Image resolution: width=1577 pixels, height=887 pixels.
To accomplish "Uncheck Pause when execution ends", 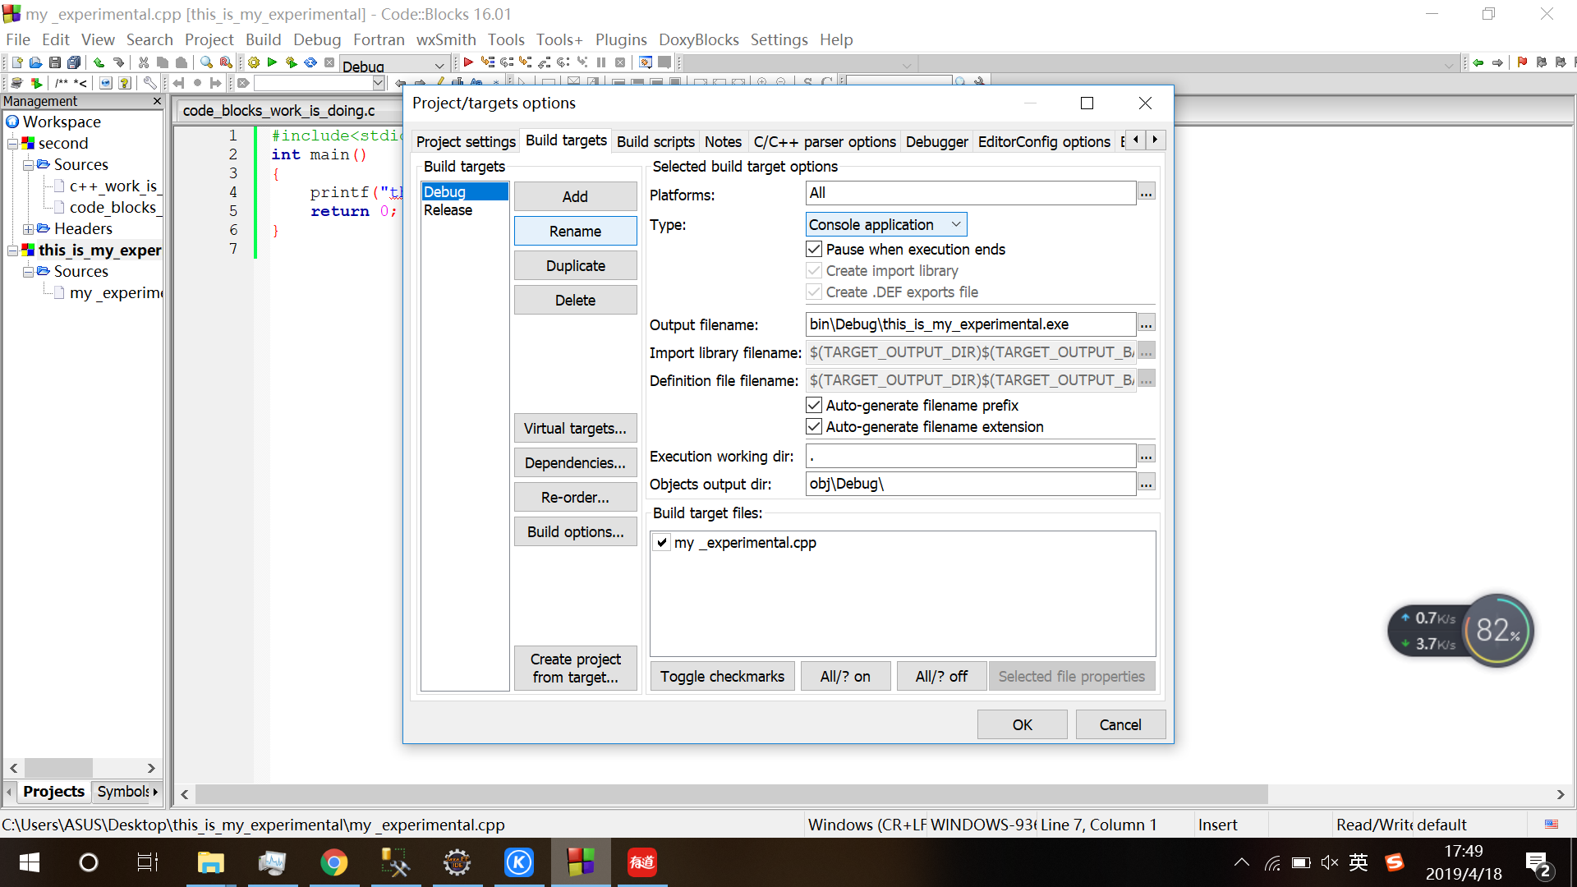I will click(x=814, y=249).
